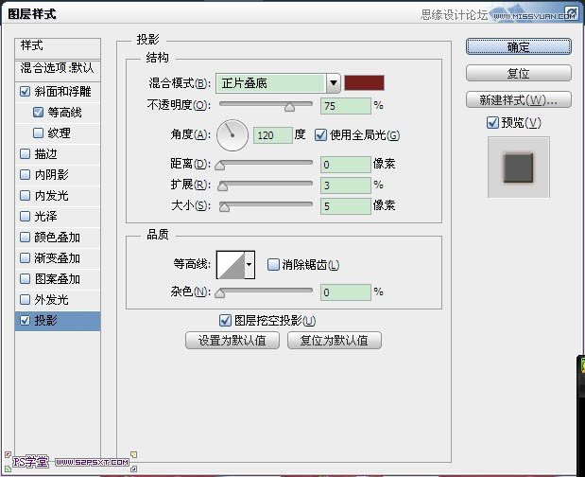Enable the 外发光 checkbox
This screenshot has width=585, height=477.
coord(25,300)
